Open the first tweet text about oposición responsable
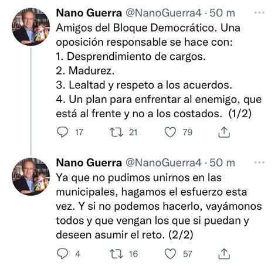Screen dimensions: 278x269 pyautogui.click(x=159, y=70)
